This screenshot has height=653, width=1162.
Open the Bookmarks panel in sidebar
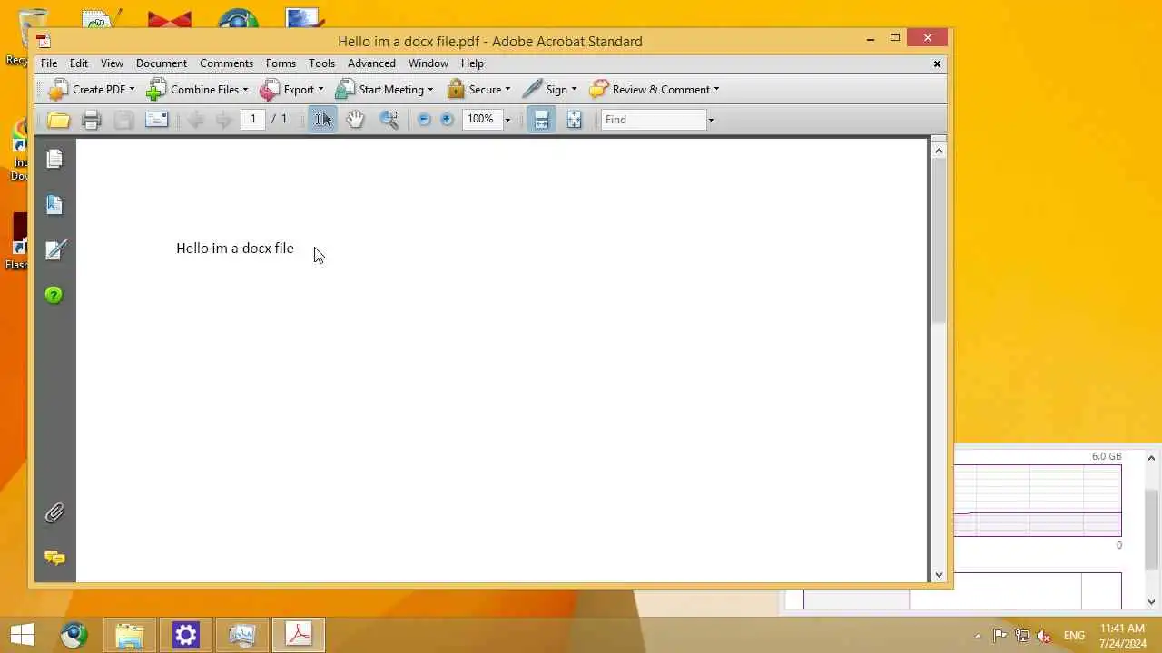(x=54, y=204)
